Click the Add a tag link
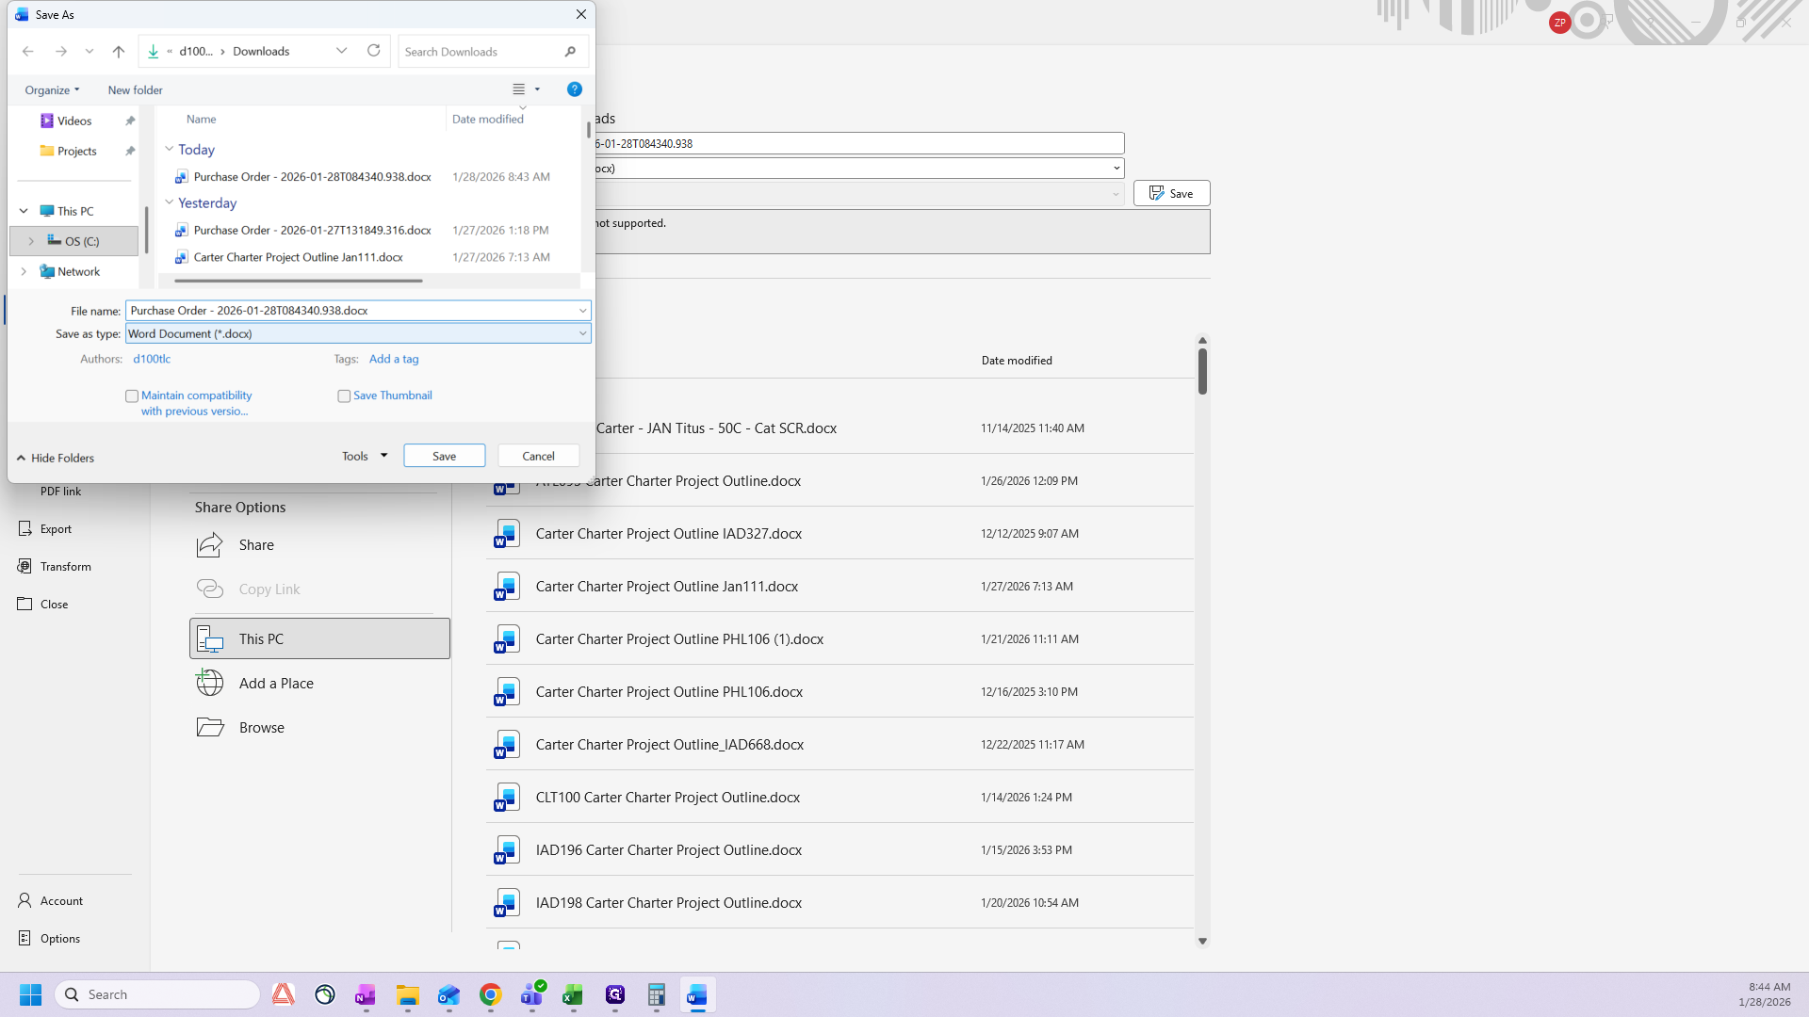This screenshot has height=1017, width=1809. point(394,359)
